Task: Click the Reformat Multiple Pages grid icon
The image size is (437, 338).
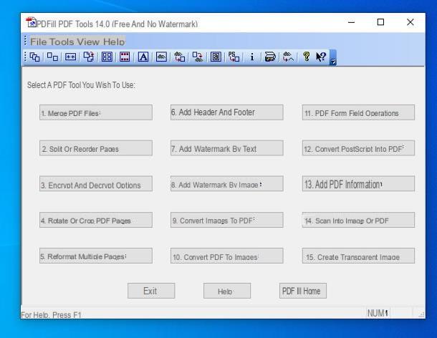Action: tap(107, 57)
